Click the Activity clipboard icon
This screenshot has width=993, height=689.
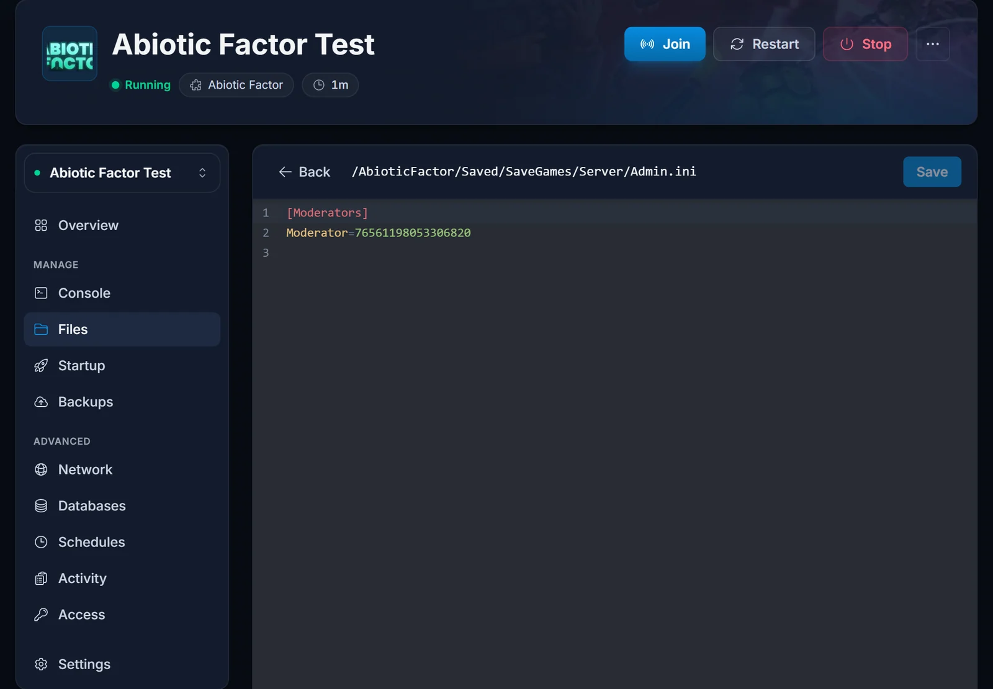coord(41,578)
